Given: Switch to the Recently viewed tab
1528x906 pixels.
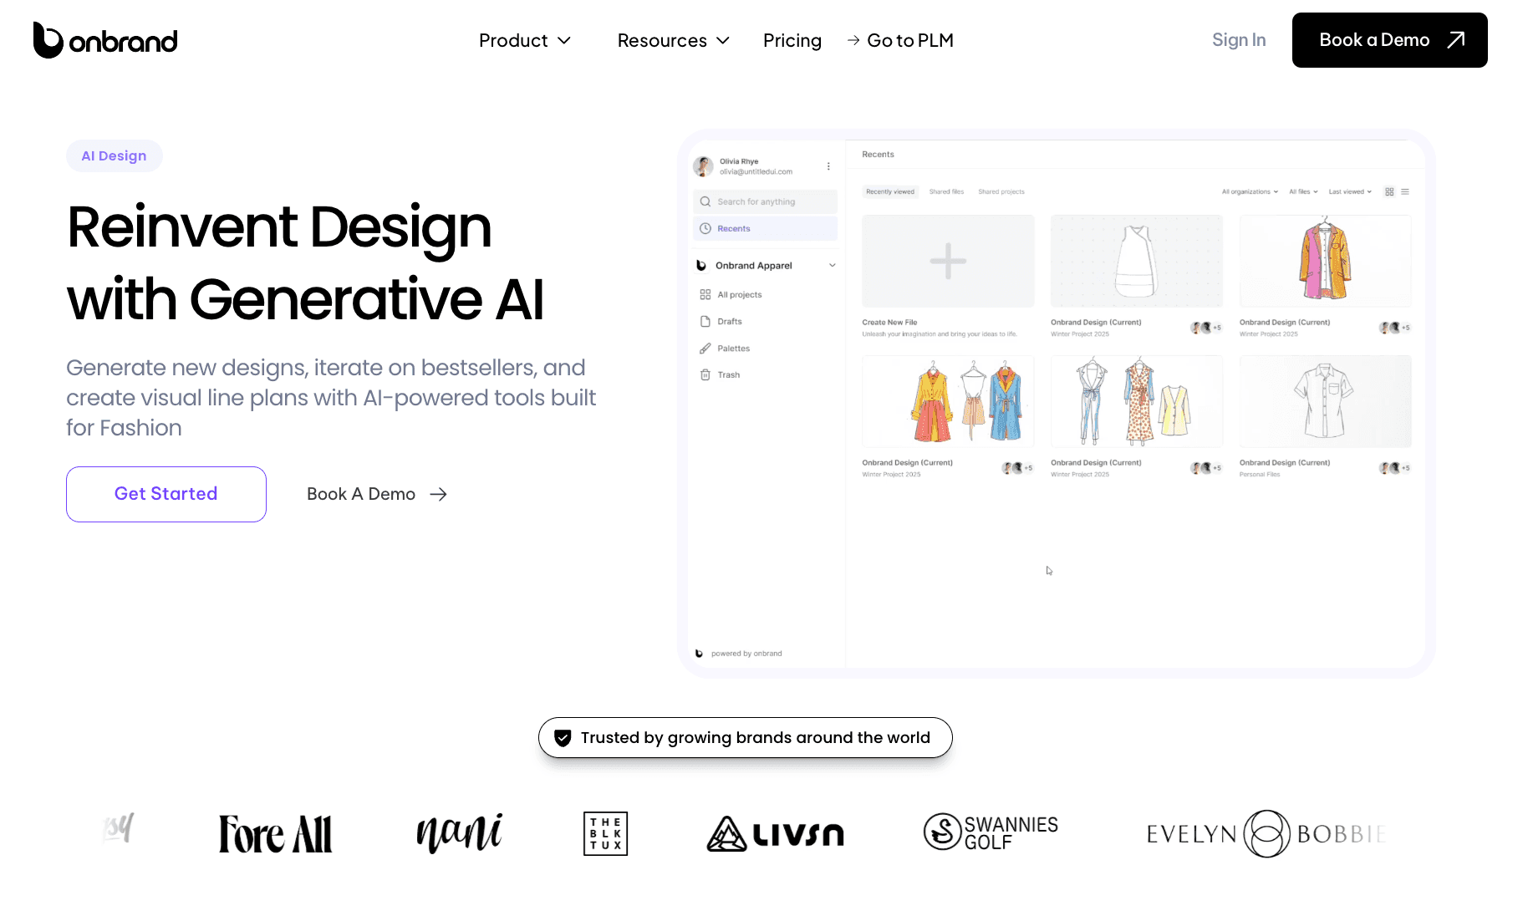Looking at the screenshot, I should 890,191.
